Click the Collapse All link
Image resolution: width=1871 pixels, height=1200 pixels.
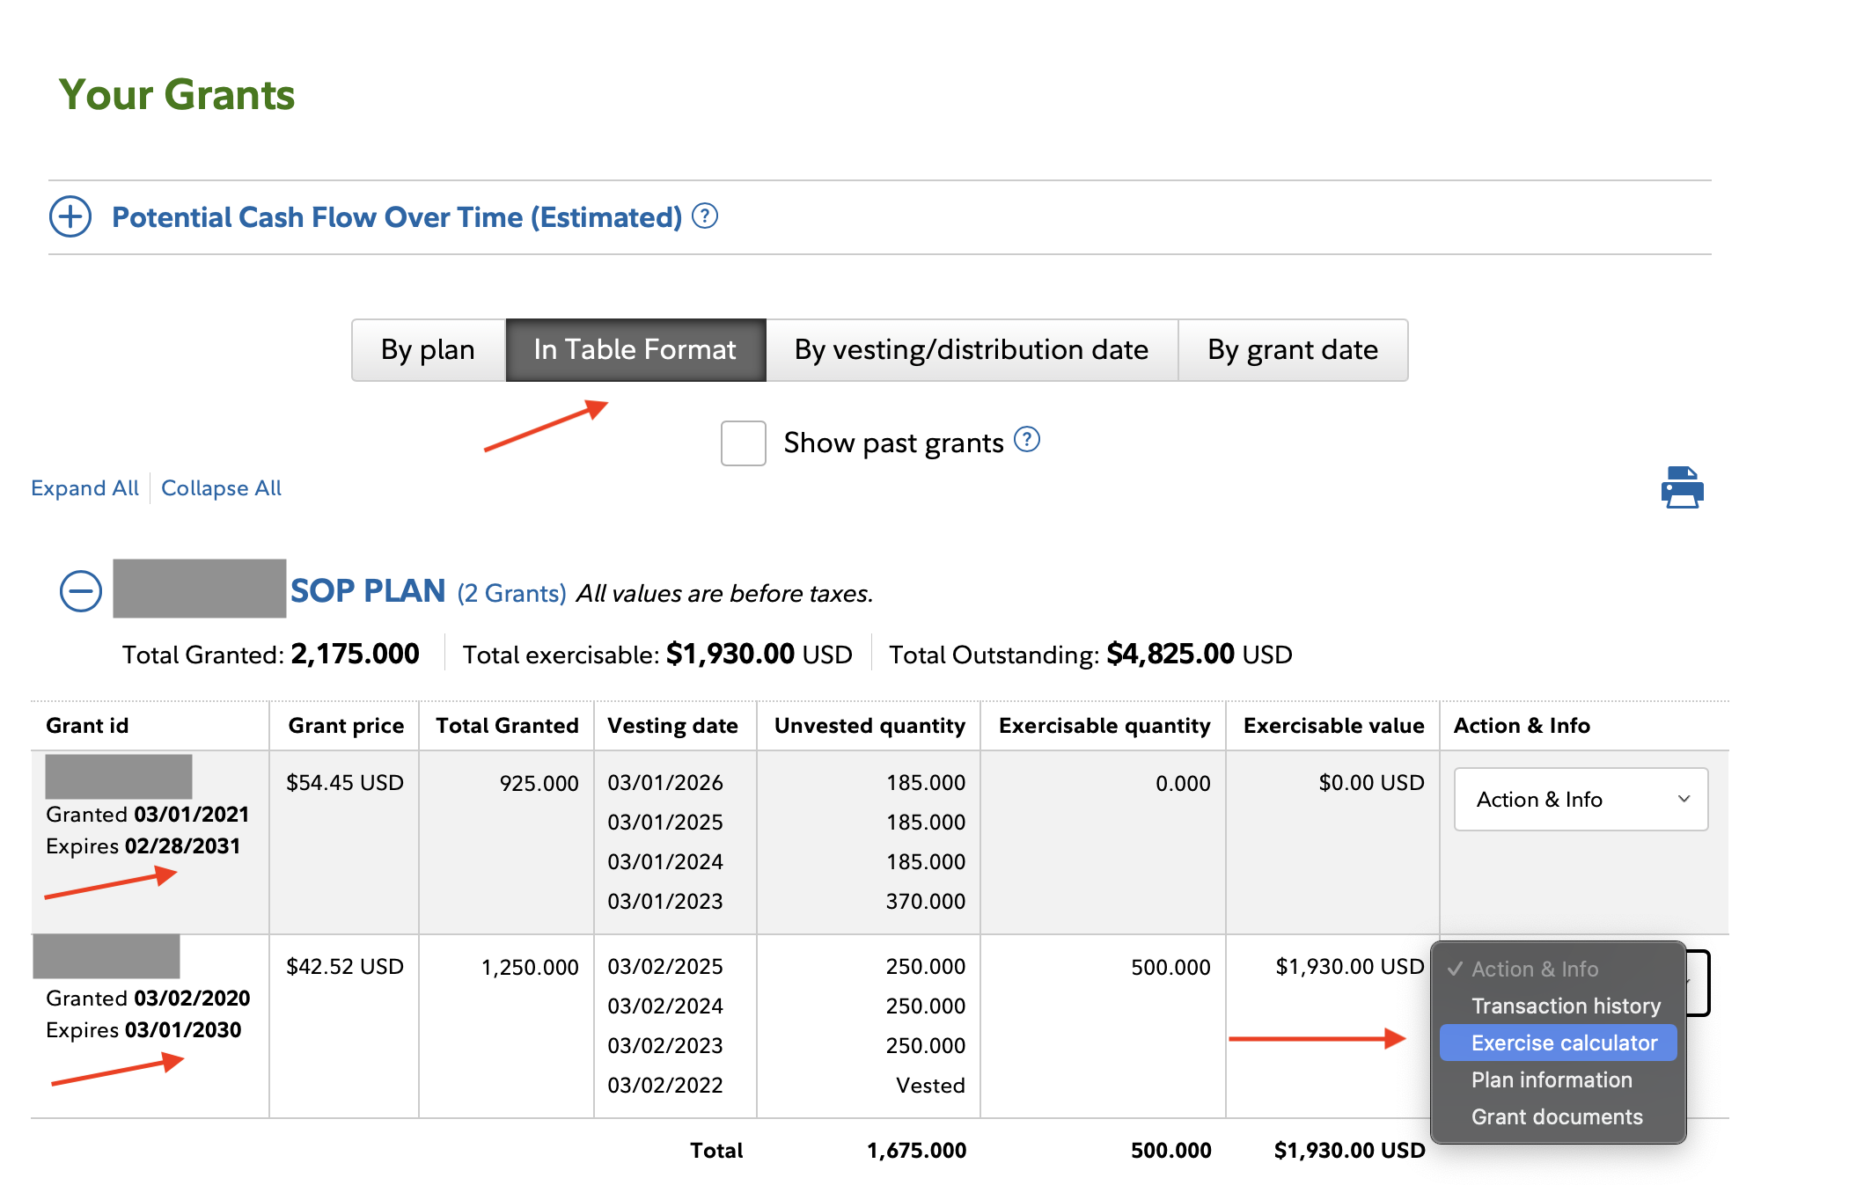[221, 488]
